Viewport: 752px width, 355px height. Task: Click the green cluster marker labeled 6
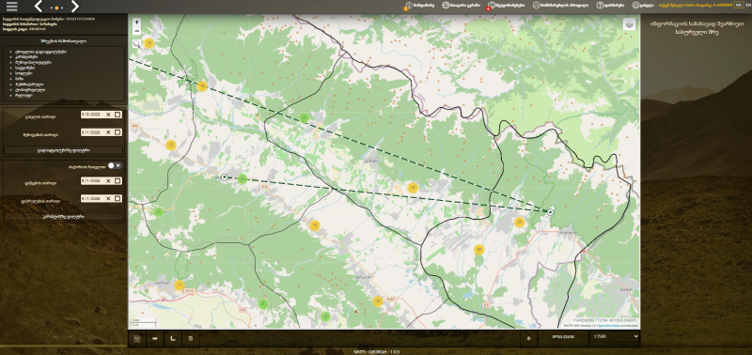[x=304, y=117]
